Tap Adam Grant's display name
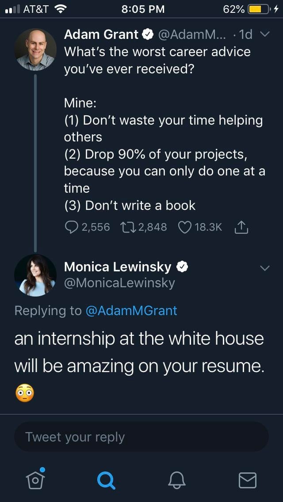283x502 pixels. tap(101, 34)
